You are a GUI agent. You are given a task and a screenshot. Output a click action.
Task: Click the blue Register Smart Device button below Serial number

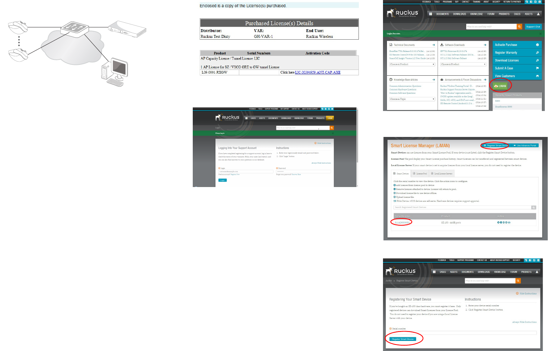tap(403, 339)
